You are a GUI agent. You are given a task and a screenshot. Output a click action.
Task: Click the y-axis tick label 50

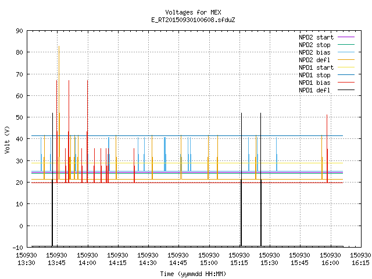click(x=19, y=117)
